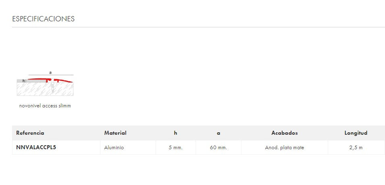The width and height of the screenshot is (385, 185).
Task: Click the 'h' height label in diagram
Action: 23,81
